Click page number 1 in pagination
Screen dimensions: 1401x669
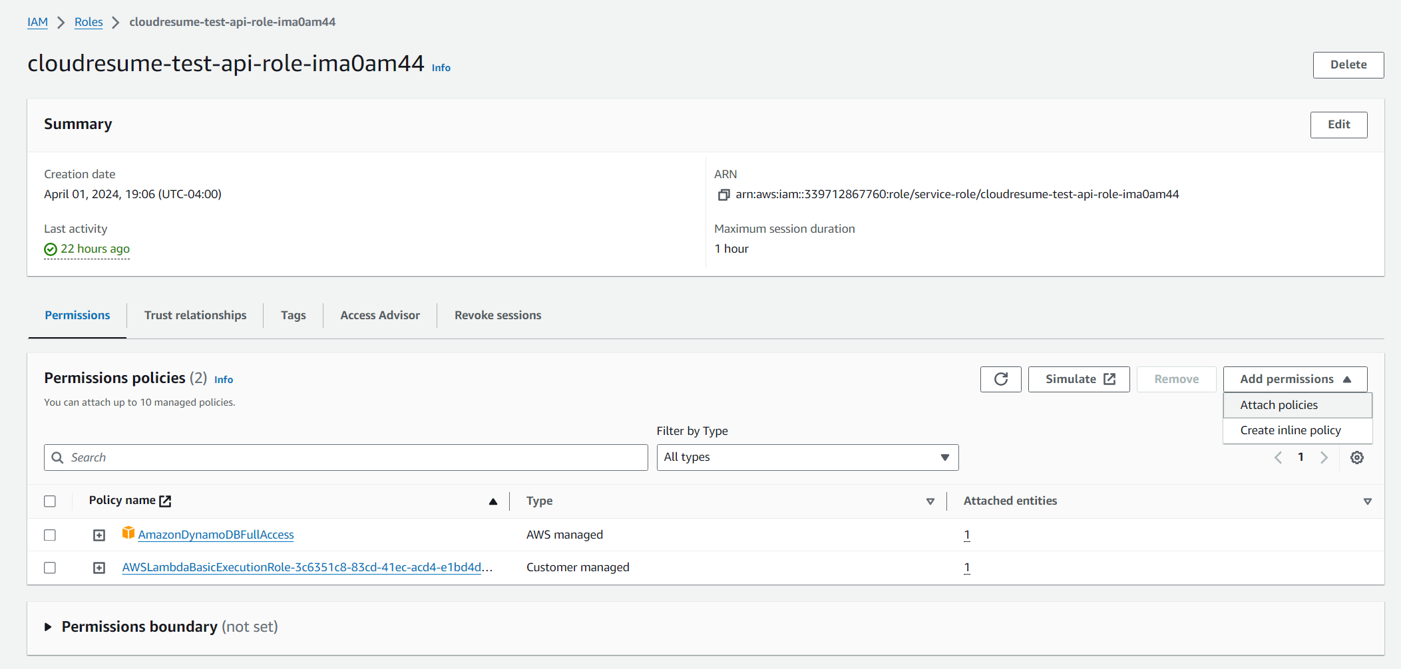1301,458
